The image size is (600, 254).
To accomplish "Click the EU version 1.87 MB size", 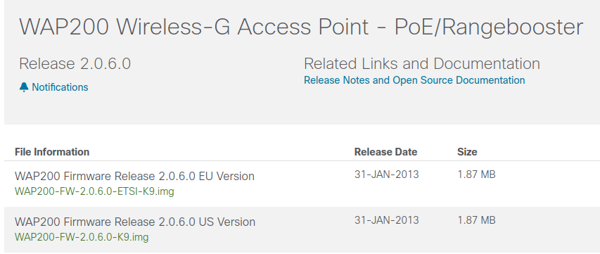I will coord(476,174).
